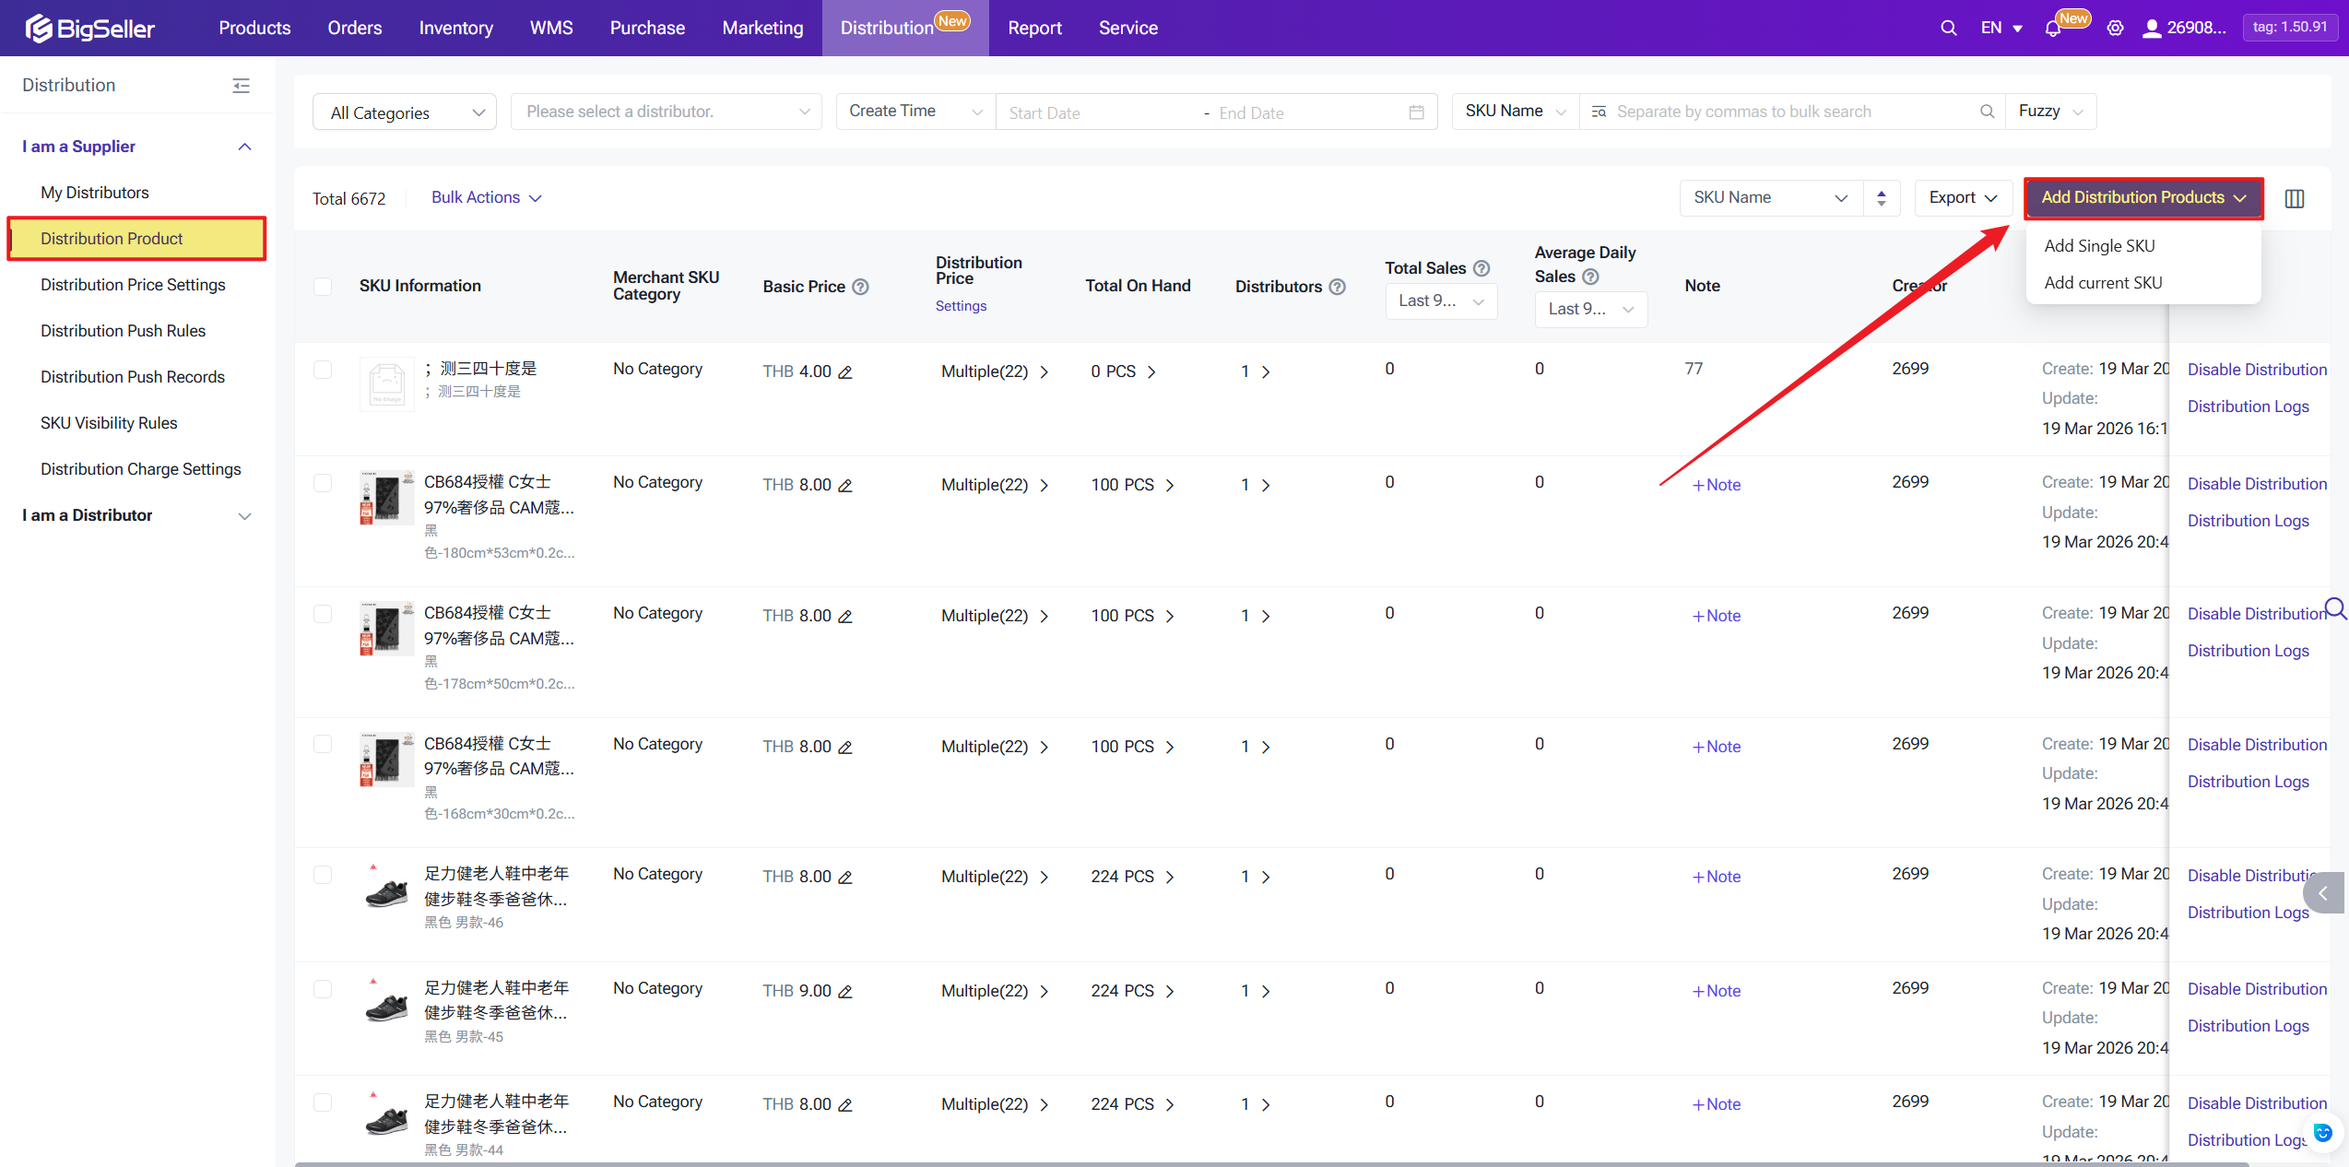
Task: Click calendar icon in date range field
Action: [1416, 112]
